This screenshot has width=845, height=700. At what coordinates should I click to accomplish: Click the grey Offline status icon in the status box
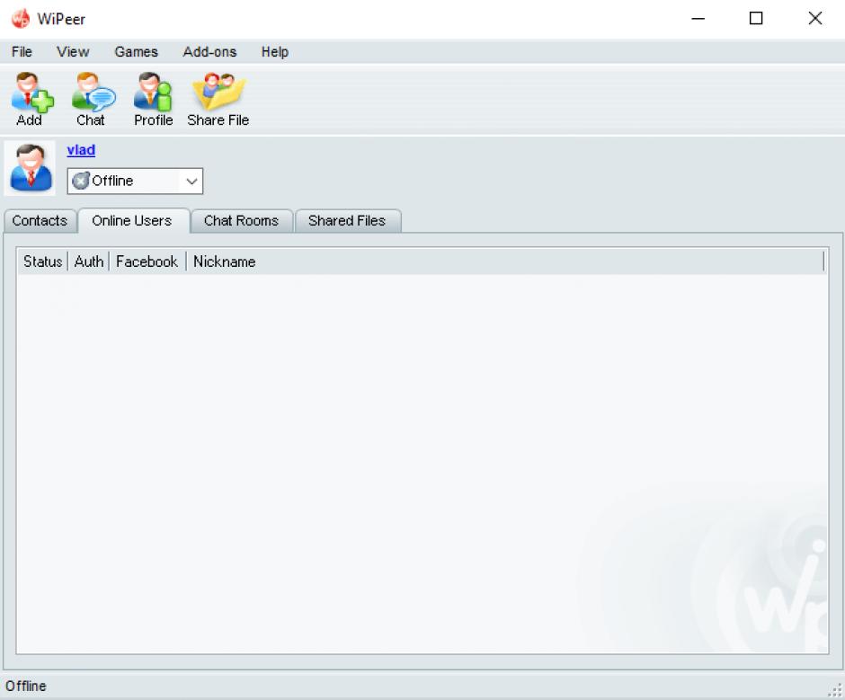tap(80, 181)
